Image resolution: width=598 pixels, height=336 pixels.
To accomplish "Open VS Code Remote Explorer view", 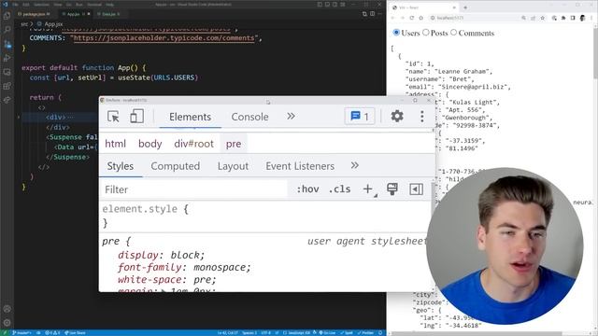I will 7,72.
